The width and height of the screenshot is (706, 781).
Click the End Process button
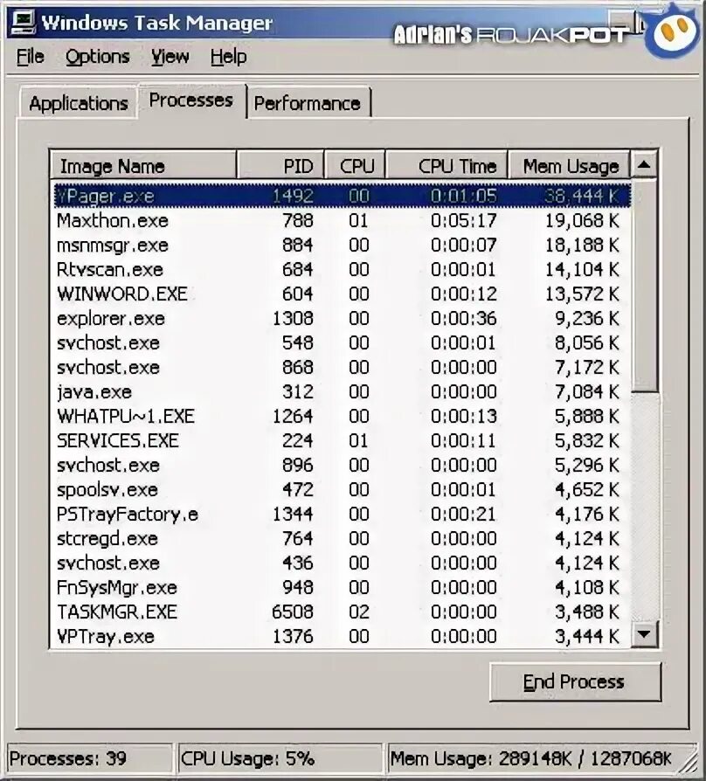point(575,681)
